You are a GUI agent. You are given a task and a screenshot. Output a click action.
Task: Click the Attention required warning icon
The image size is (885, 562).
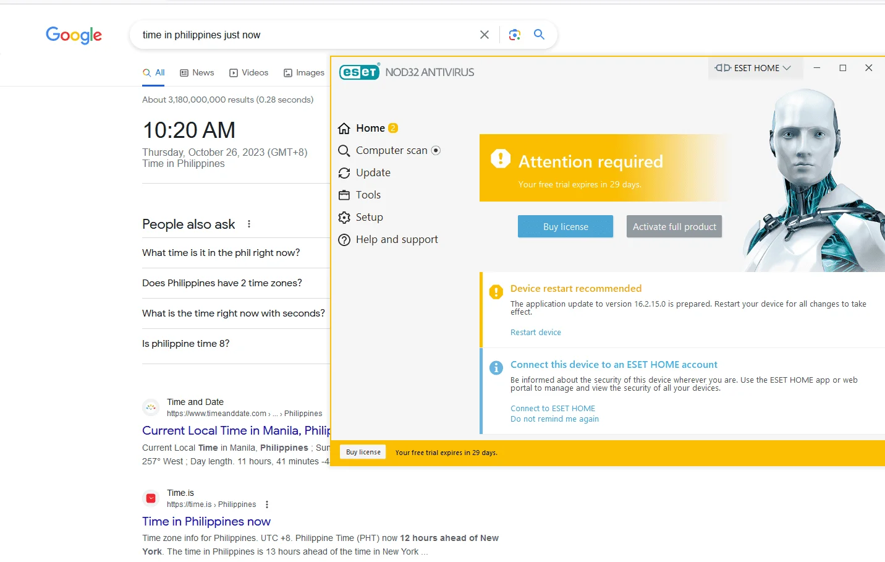501,158
